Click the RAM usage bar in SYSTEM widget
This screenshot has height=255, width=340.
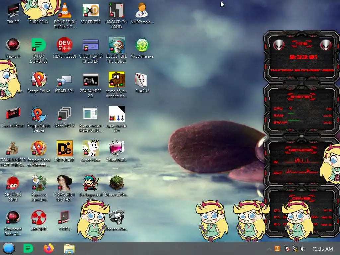tap(291, 113)
